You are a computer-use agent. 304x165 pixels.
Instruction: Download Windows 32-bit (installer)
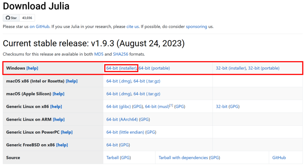[231, 68]
